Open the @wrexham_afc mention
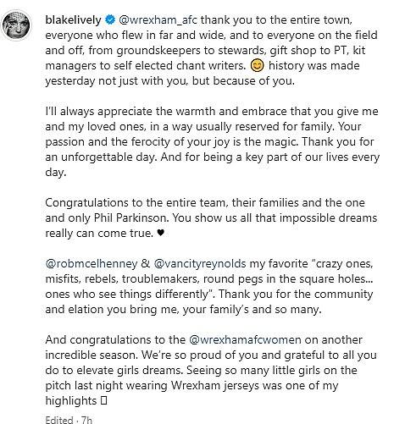This screenshot has width=405, height=424. [x=158, y=20]
